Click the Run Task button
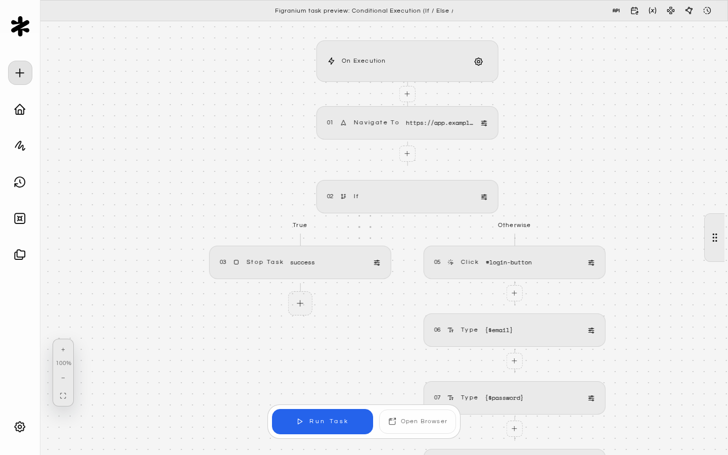The height and width of the screenshot is (455, 728). 323,422
